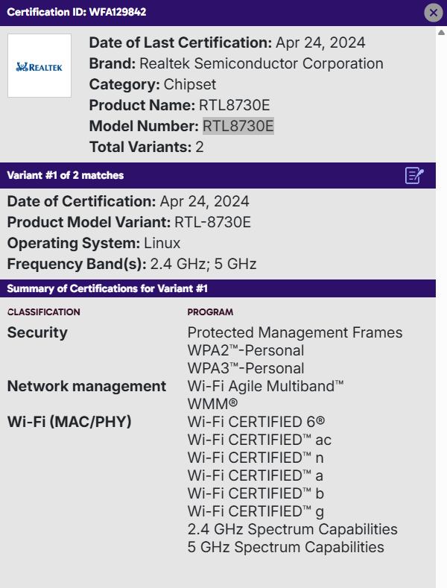Select the WPA3-Personal program entry
The height and width of the screenshot is (588, 447).
(246, 368)
